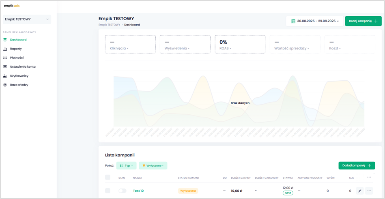This screenshot has width=385, height=199.
Task: Open the Raporty menu item
Action: point(16,49)
